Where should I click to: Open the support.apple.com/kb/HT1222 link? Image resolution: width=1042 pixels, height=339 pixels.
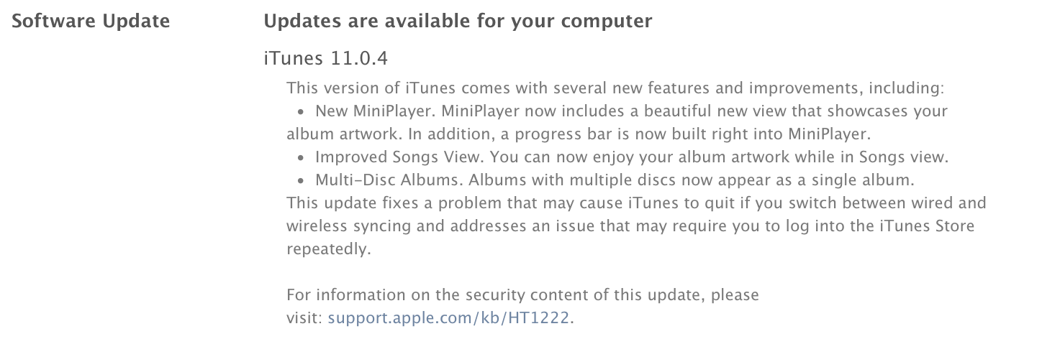click(x=451, y=317)
